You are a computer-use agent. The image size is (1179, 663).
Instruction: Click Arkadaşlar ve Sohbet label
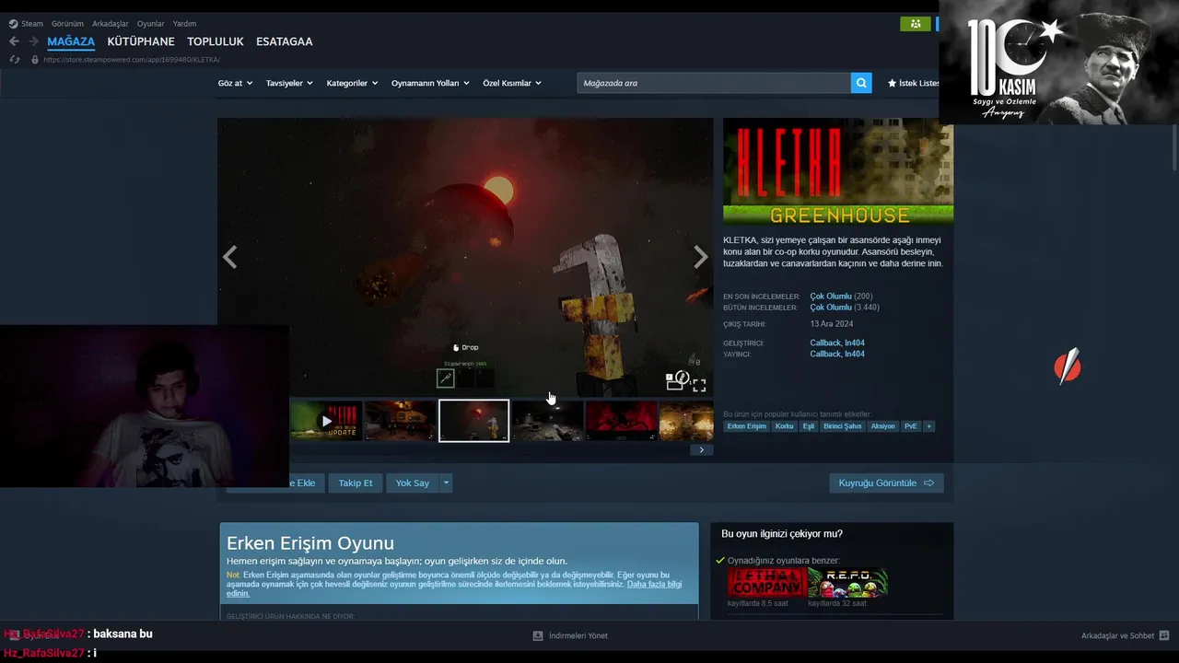coord(1117,635)
